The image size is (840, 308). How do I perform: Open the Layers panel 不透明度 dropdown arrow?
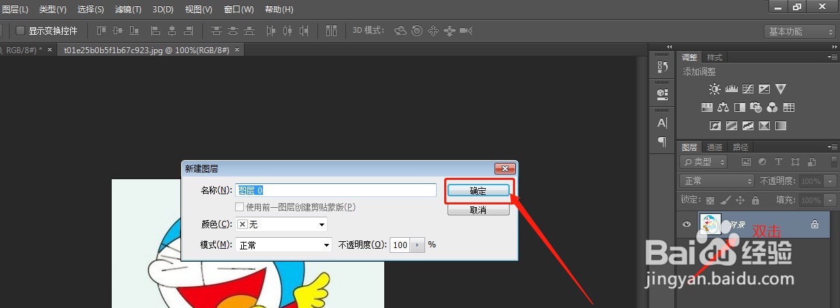point(830,181)
